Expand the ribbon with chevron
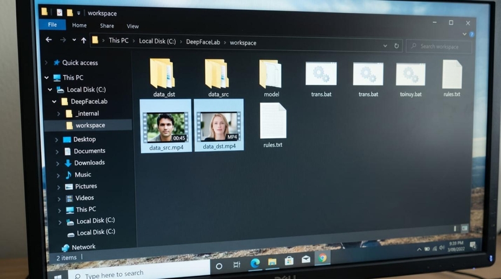 pos(464,34)
